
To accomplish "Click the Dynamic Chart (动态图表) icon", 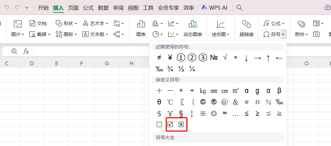I will click(192, 24).
